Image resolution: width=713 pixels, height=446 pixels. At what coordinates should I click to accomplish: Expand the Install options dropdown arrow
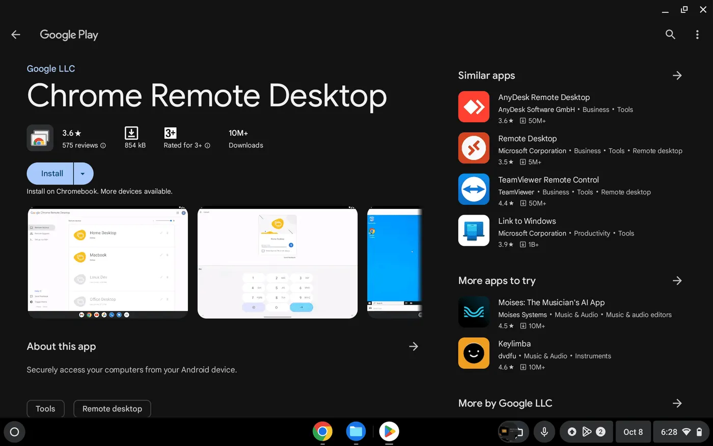(x=83, y=174)
